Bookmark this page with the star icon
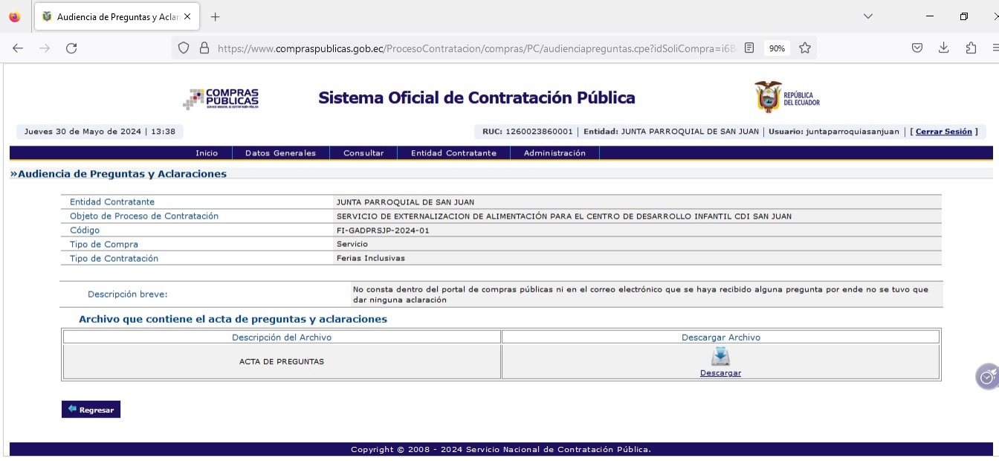Screen dimensions: 999x461 click(x=805, y=48)
